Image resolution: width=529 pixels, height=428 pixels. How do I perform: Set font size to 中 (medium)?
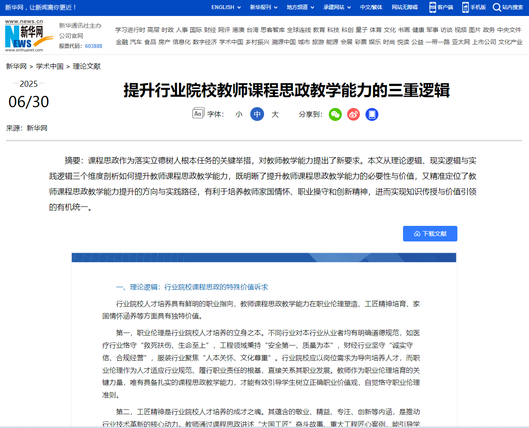pos(257,114)
